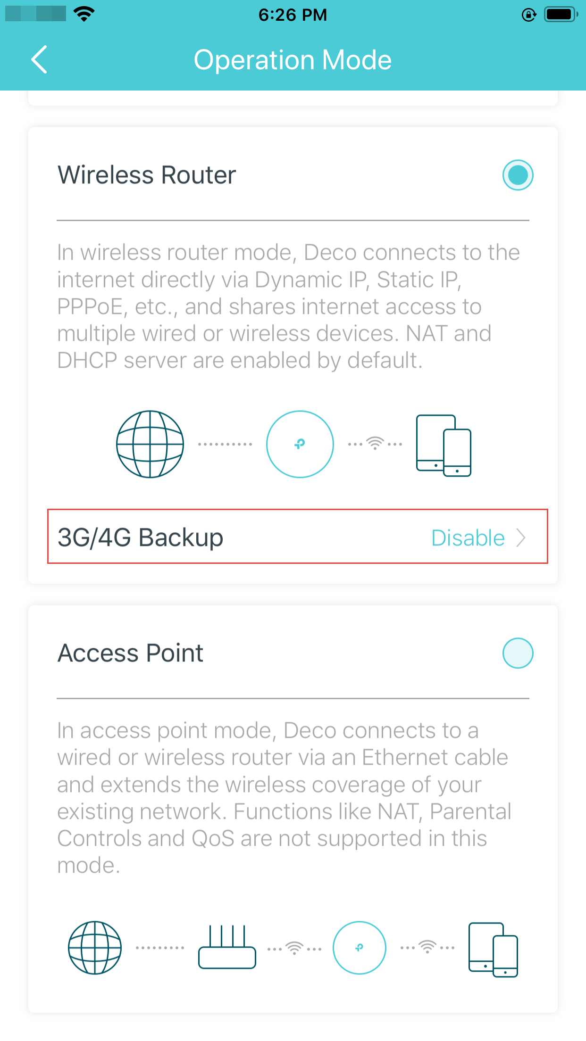The image size is (586, 1041).
Task: Tap the Deco circle icon in Wireless Router diagram
Action: click(x=300, y=444)
